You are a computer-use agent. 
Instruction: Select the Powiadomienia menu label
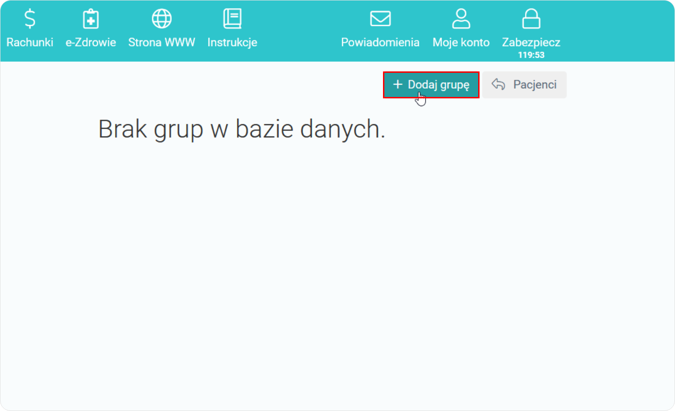coord(380,42)
